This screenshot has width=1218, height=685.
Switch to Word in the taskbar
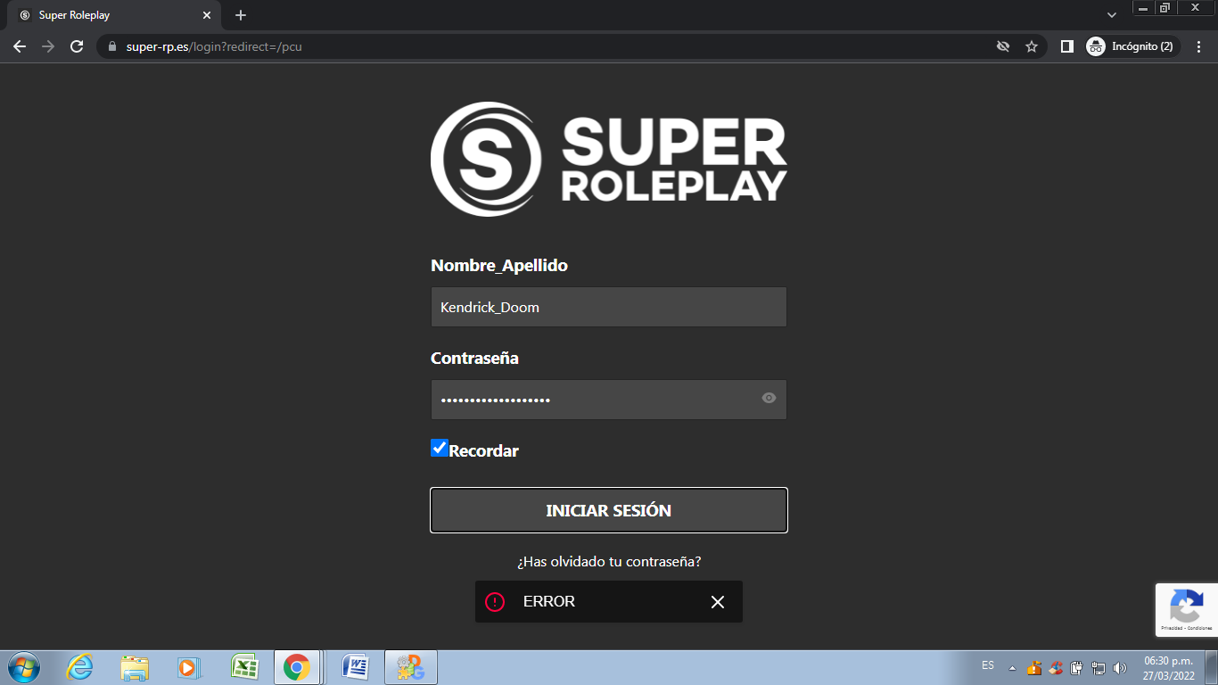[x=356, y=667]
